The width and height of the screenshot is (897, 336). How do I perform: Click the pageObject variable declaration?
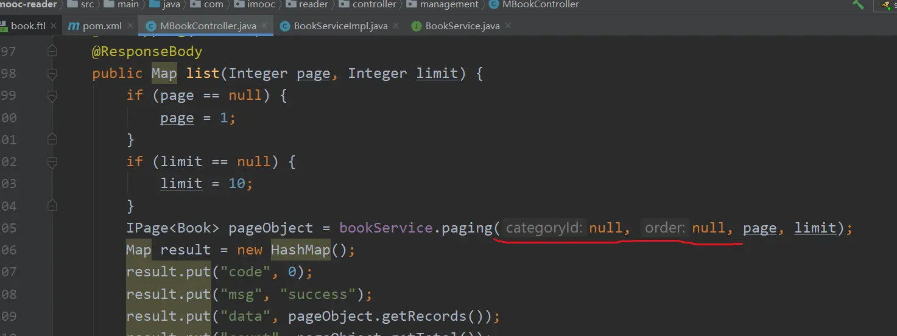[270, 228]
